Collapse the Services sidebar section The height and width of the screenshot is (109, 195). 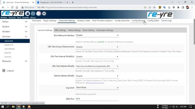15,36
